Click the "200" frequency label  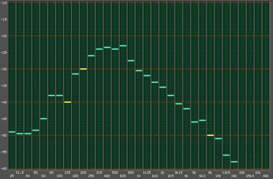83,173
